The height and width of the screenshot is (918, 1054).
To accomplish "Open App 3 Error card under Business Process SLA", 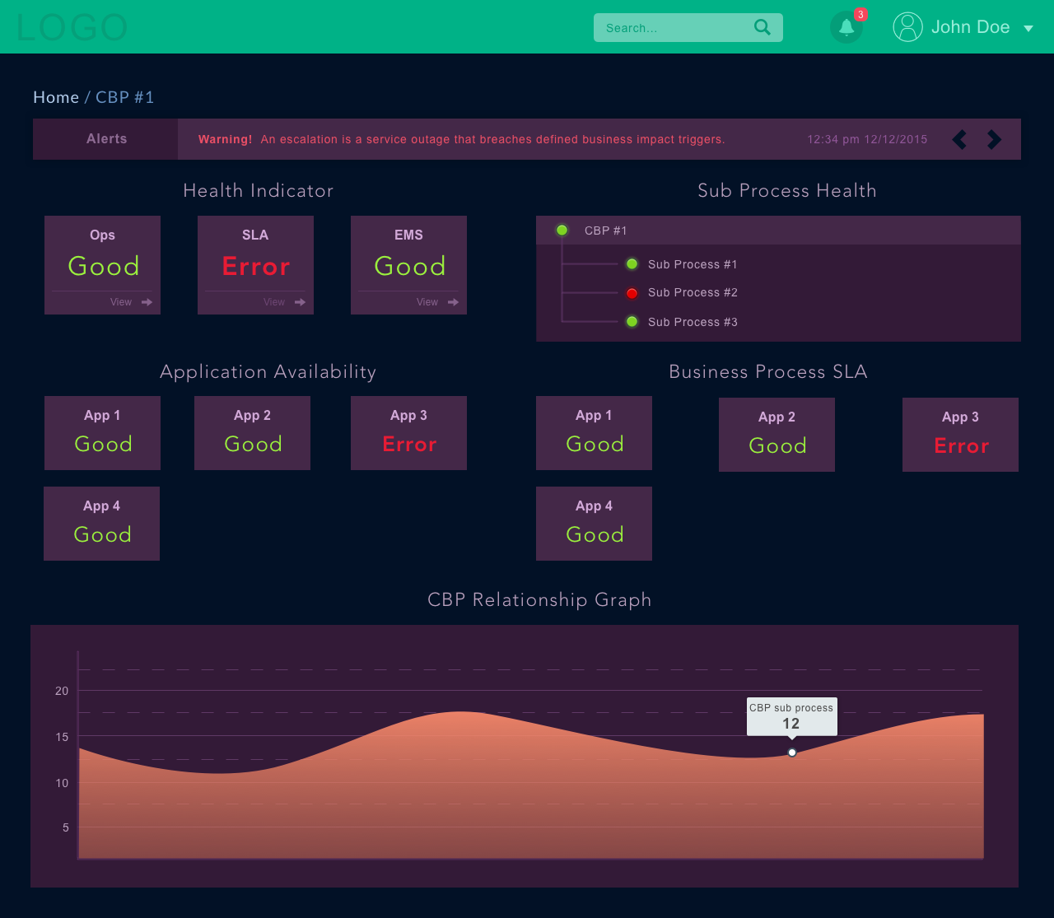I will [x=960, y=435].
